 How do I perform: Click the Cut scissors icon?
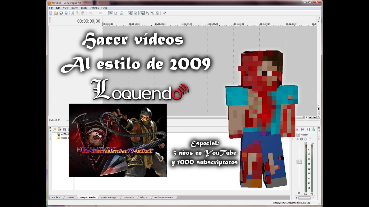click(73, 13)
